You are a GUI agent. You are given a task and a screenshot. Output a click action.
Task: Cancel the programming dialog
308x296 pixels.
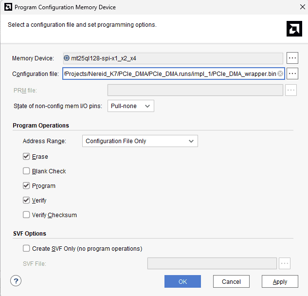[x=231, y=281]
